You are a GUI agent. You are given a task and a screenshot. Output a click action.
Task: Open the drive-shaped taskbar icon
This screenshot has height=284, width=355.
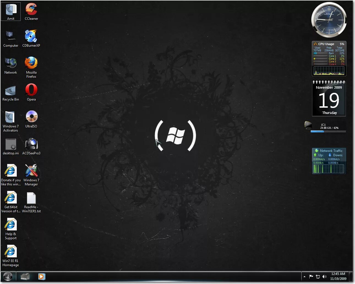point(25,276)
